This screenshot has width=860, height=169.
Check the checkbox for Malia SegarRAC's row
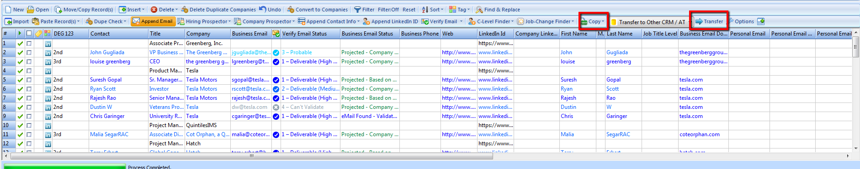point(29,135)
